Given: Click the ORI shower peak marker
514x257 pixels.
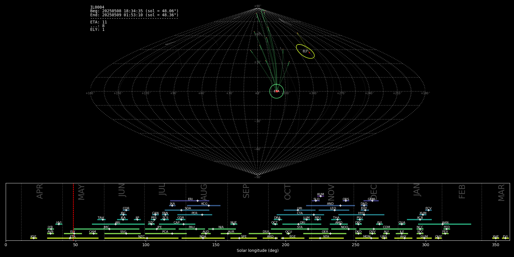Looking at the screenshot, I should [x=298, y=224].
